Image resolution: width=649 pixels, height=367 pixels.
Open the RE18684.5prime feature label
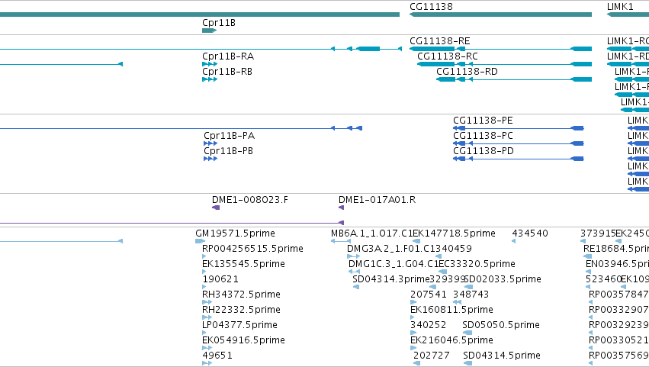(616, 249)
